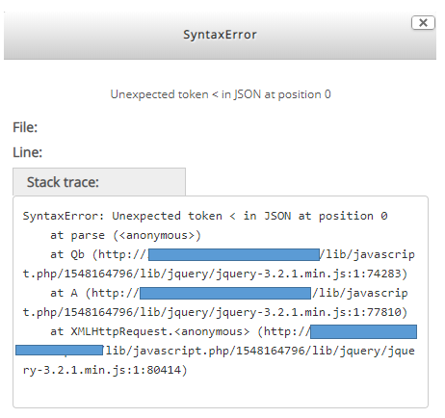445x418 pixels.
Task: Click the 'at parse (<anonymous>)' line
Action: point(125,235)
